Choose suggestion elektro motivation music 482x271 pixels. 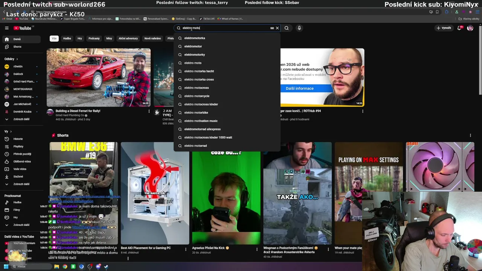click(227, 121)
